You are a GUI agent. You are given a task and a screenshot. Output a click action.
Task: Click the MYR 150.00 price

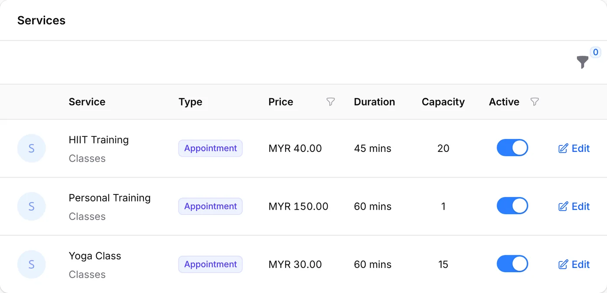[298, 206]
